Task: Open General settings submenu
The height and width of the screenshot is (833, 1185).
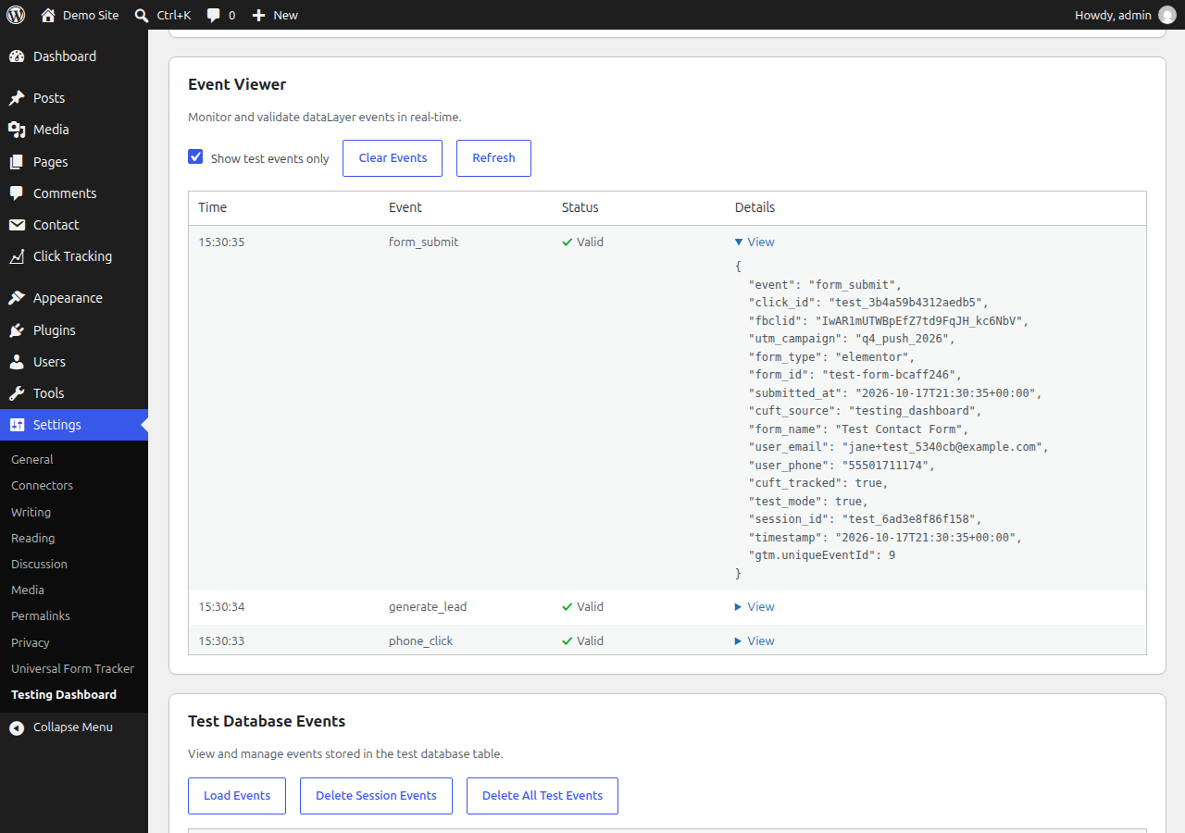Action: (x=32, y=459)
